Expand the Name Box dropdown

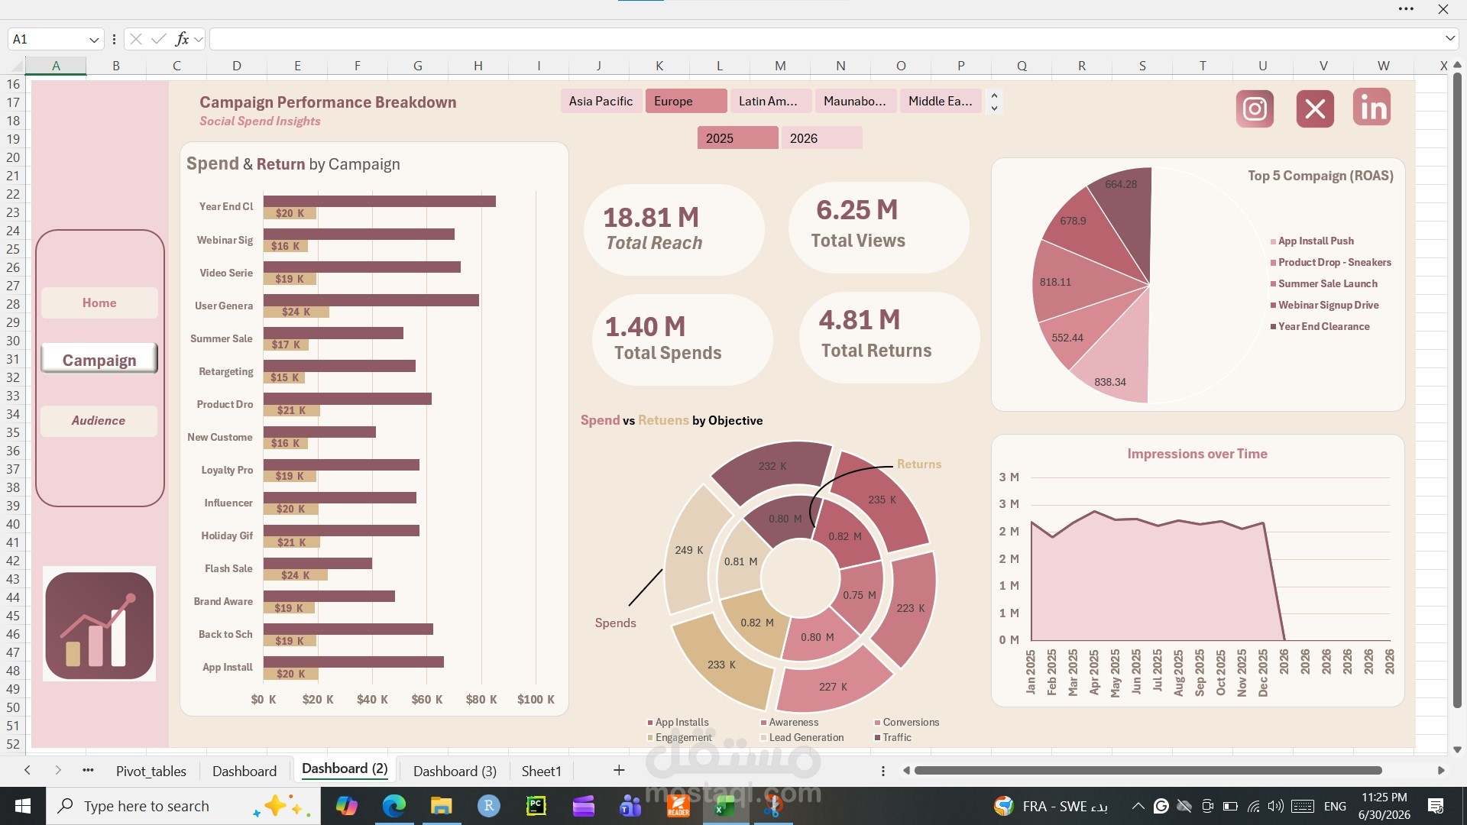(93, 39)
